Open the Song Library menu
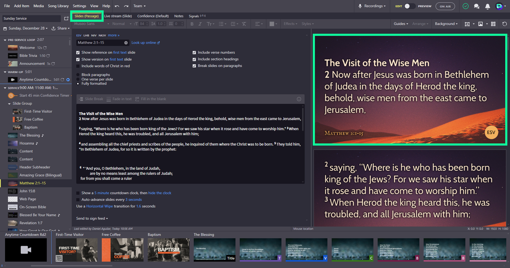The height and width of the screenshot is (268, 510). click(x=58, y=6)
